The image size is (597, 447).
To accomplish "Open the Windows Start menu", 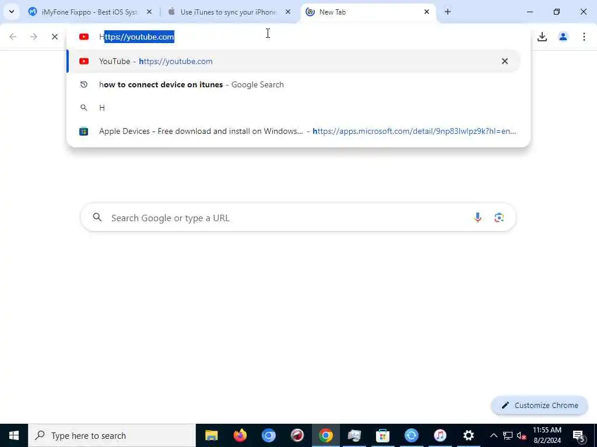I will click(14, 435).
